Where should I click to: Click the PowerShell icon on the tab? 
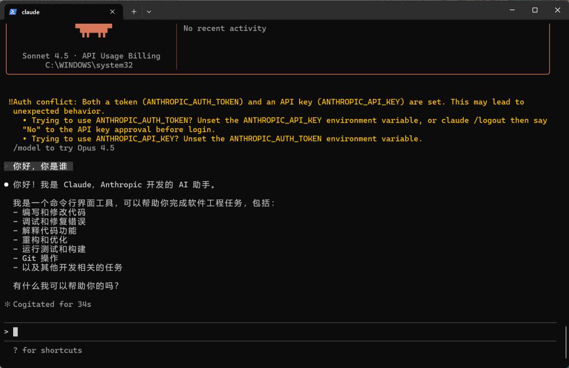pos(13,12)
